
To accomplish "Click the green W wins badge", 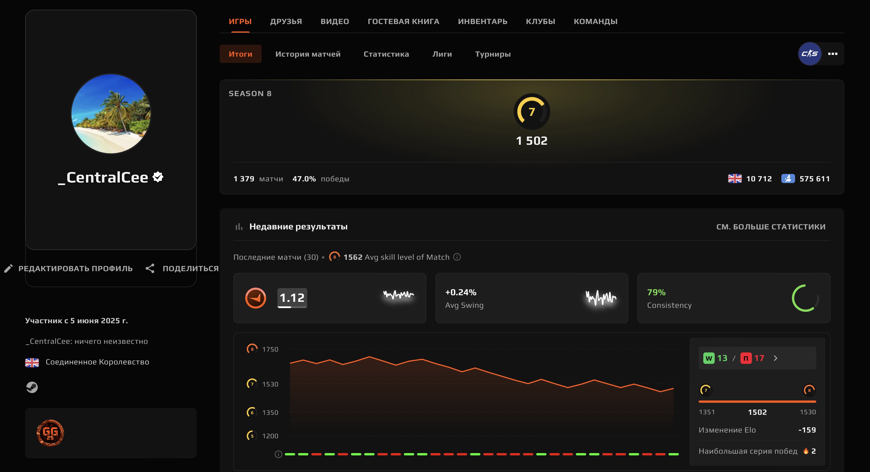I will click(709, 358).
